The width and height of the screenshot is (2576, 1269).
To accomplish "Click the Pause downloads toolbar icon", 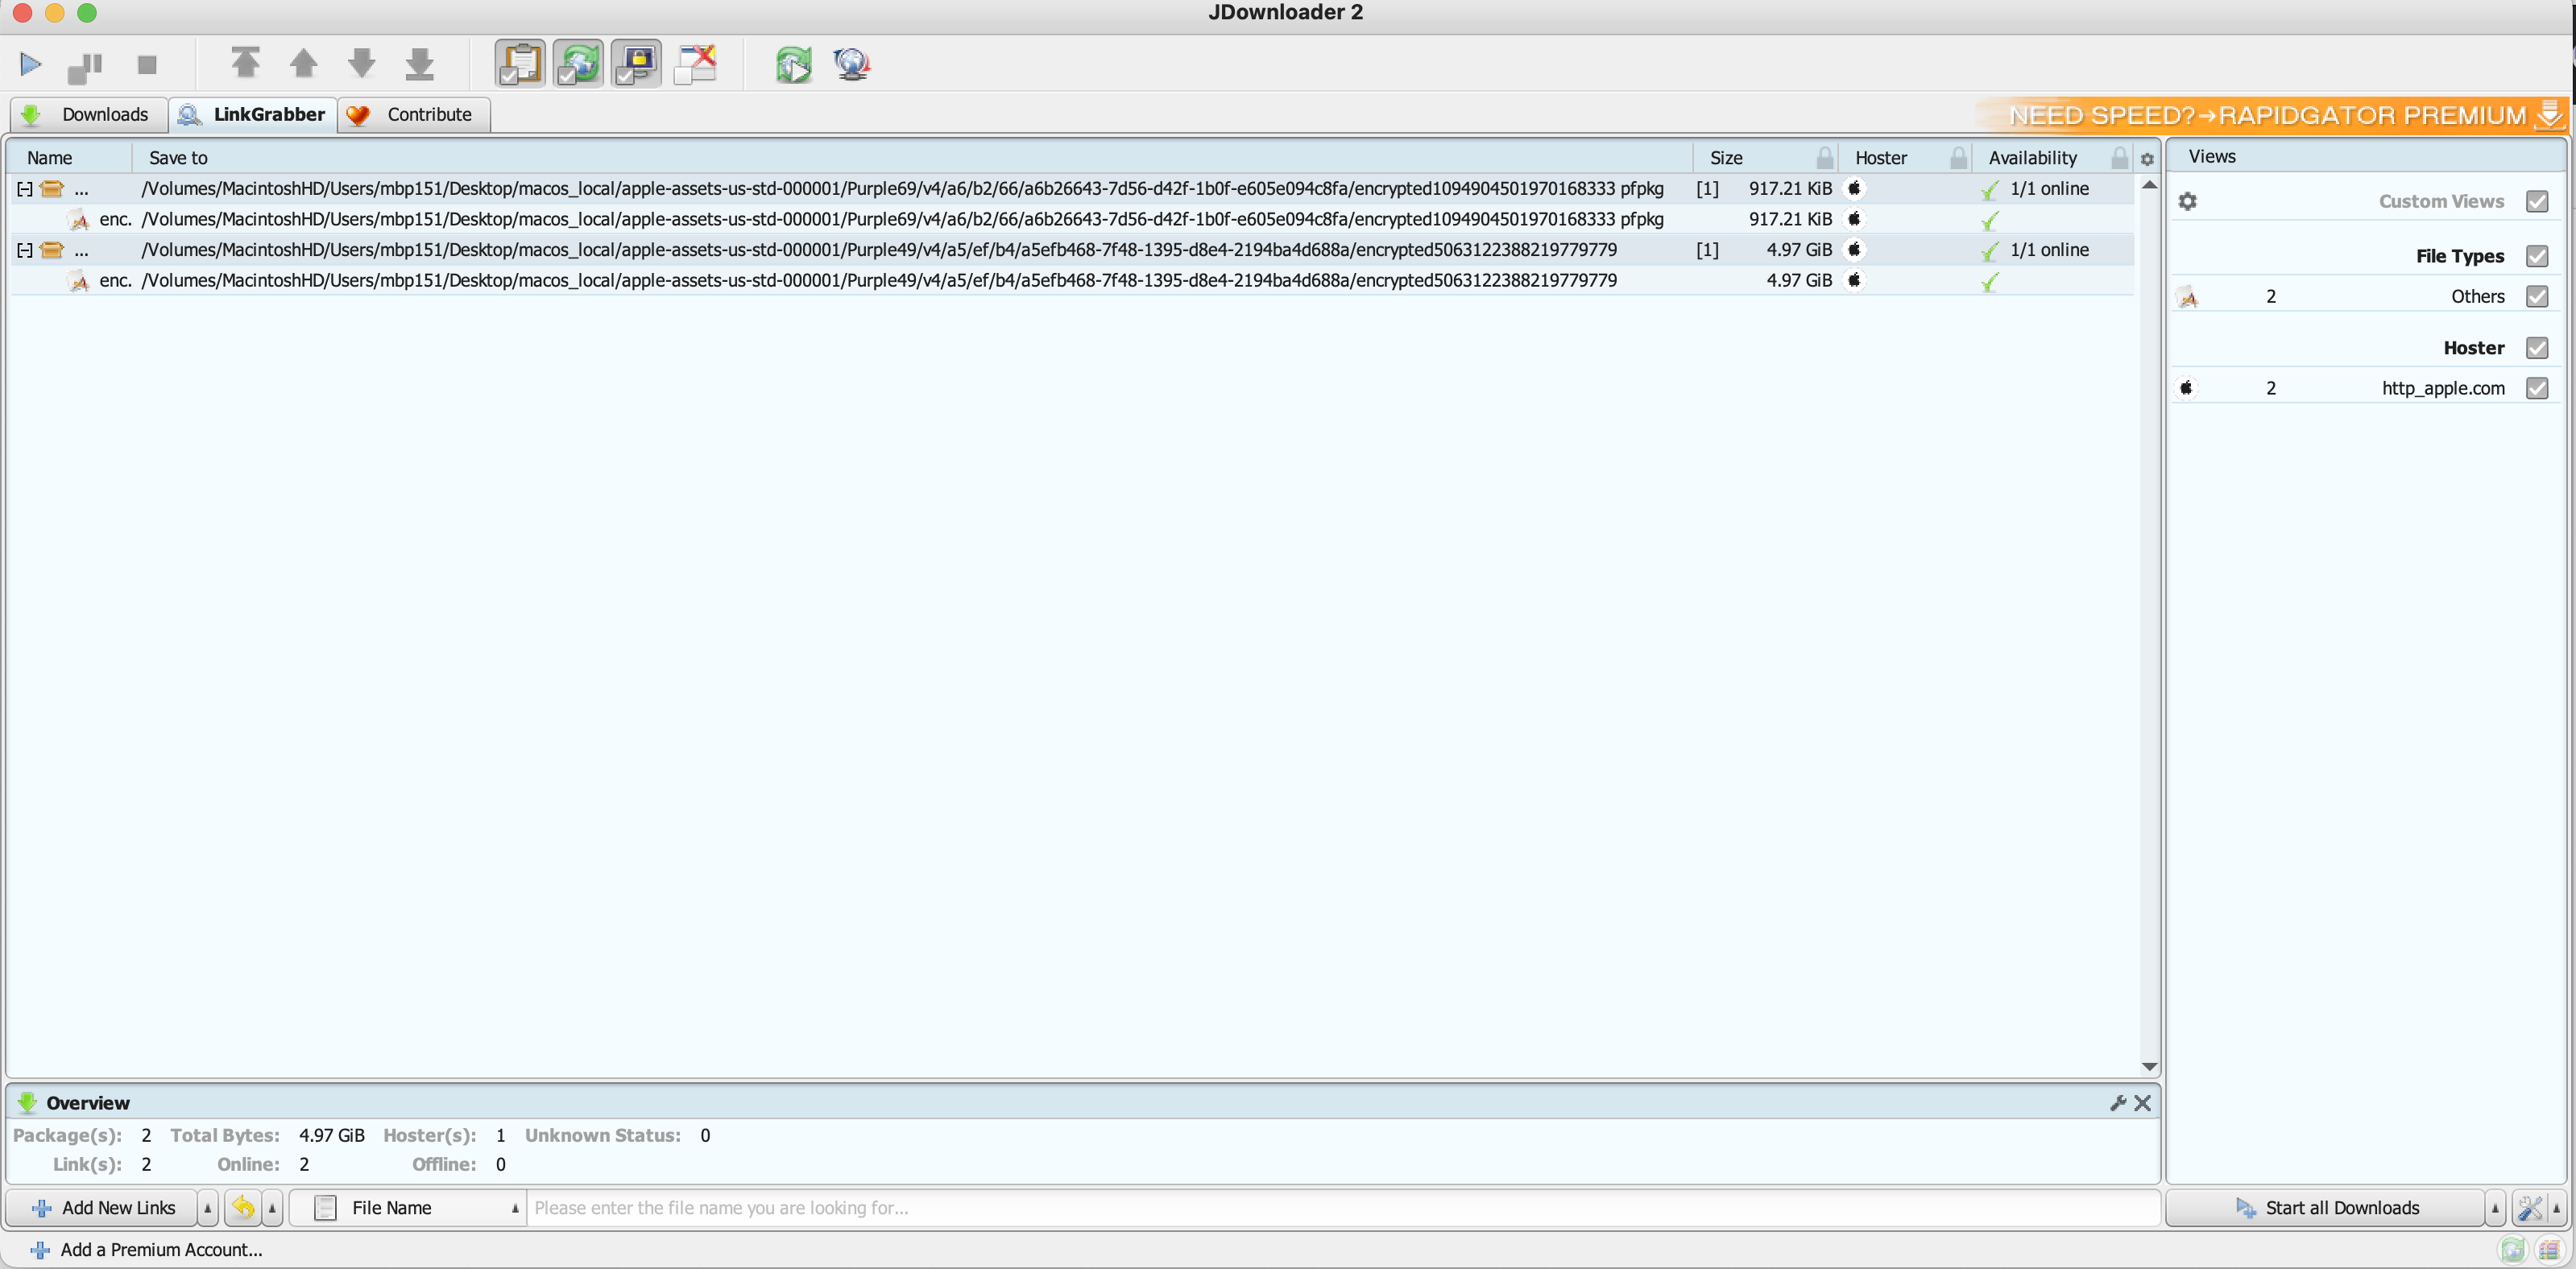I will coord(85,67).
